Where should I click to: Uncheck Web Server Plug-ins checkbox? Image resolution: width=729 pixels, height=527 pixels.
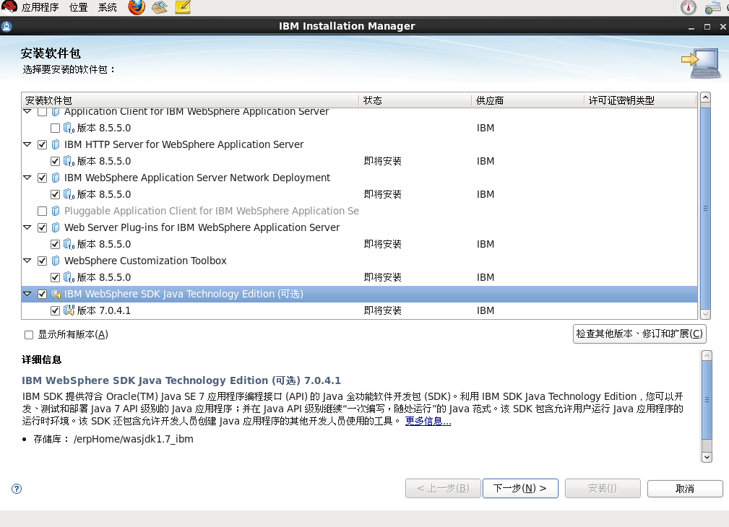click(43, 227)
